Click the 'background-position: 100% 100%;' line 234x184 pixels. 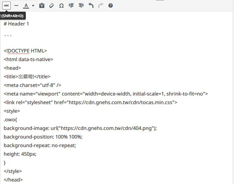click(x=43, y=137)
